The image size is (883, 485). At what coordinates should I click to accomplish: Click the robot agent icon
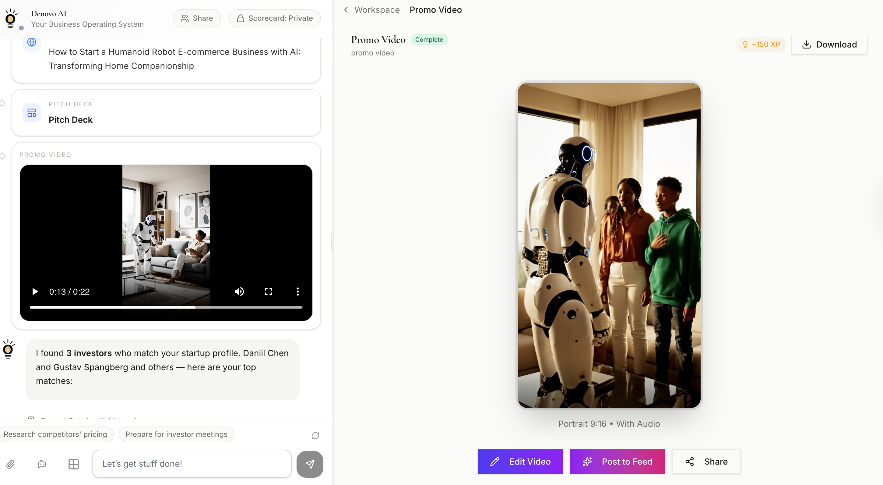click(42, 464)
